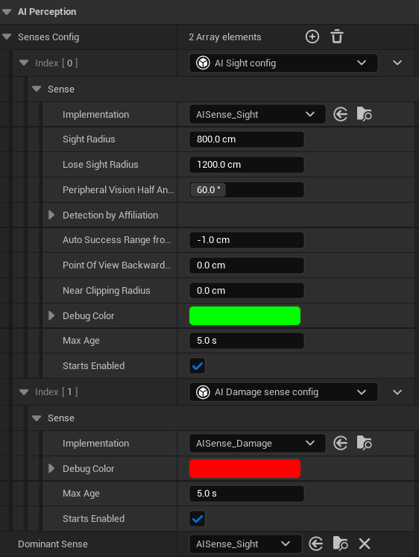Edit the damage Max Age 5.0 s field
The height and width of the screenshot is (557, 419).
(247, 494)
